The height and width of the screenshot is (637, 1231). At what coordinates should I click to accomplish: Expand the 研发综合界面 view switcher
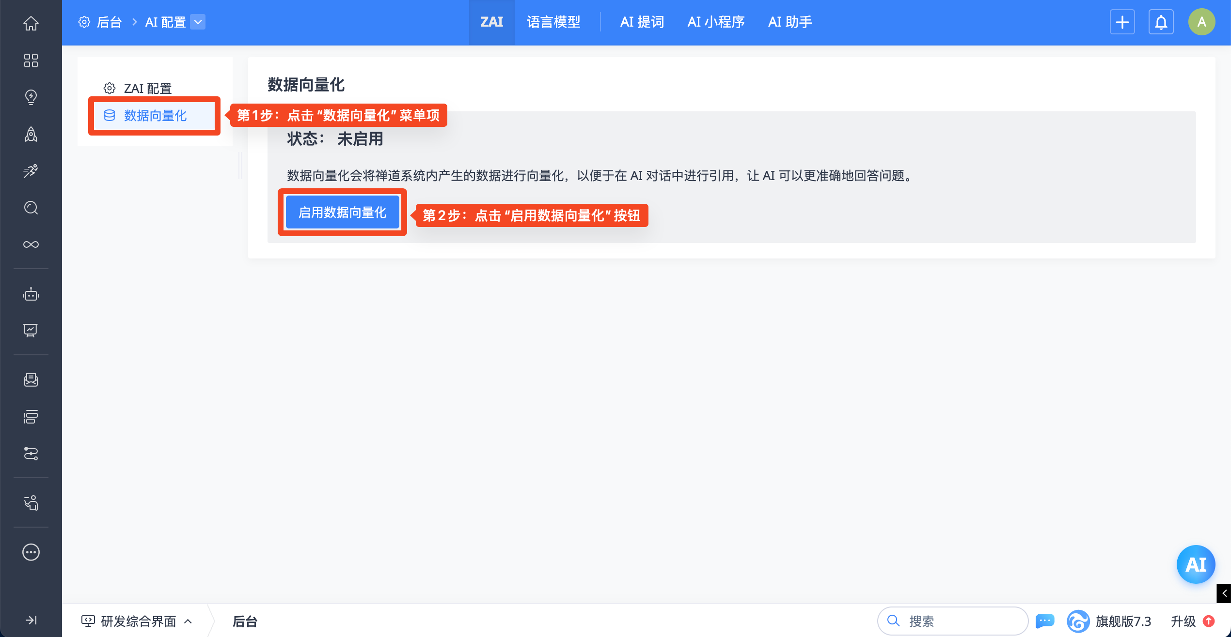138,621
